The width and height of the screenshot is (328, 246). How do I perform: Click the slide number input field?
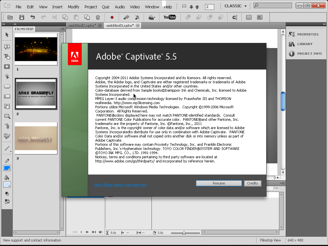click(209, 7)
